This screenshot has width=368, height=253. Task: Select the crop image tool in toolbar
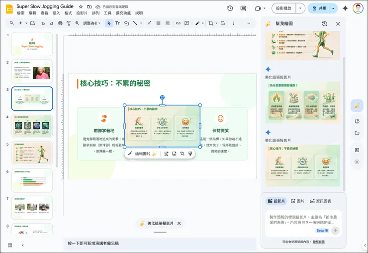[211, 23]
